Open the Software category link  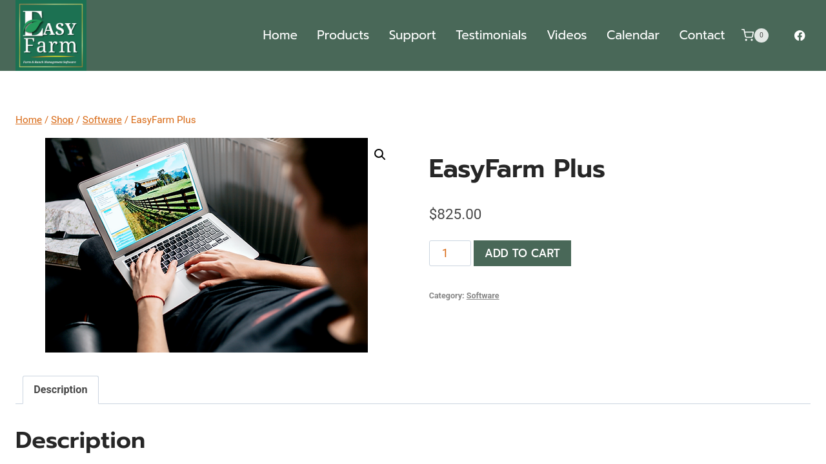(483, 296)
